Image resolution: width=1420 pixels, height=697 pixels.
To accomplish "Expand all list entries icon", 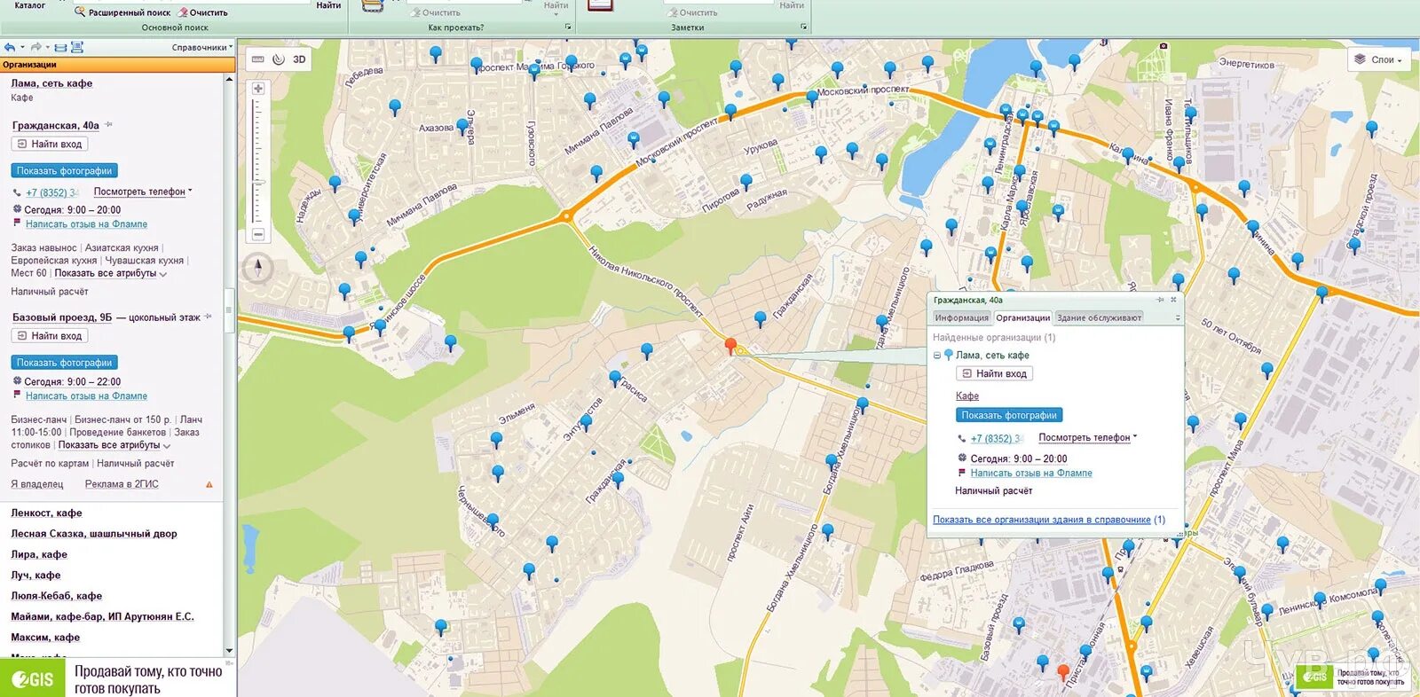I will [77, 48].
